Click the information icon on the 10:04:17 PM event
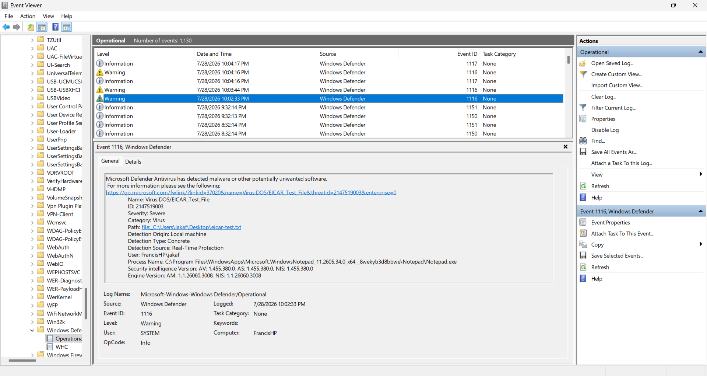 tap(100, 63)
